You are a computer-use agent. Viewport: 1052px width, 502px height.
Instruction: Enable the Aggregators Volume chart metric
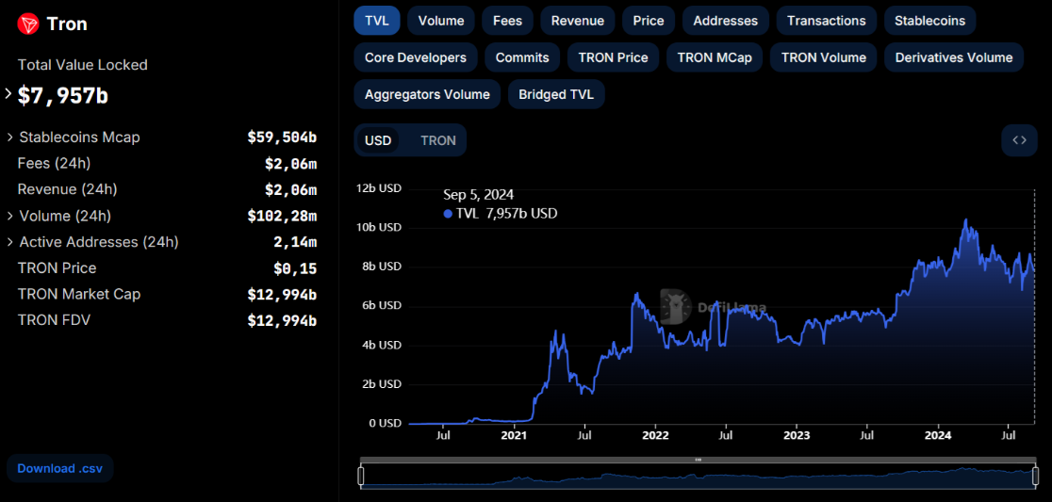(427, 94)
